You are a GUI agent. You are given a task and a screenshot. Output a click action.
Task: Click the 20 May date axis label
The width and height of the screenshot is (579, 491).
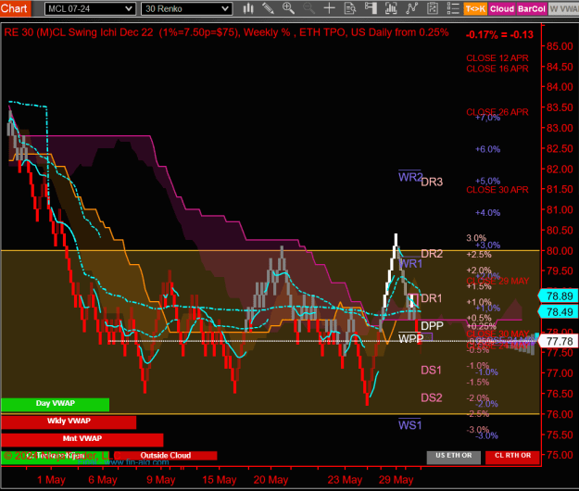(271, 480)
